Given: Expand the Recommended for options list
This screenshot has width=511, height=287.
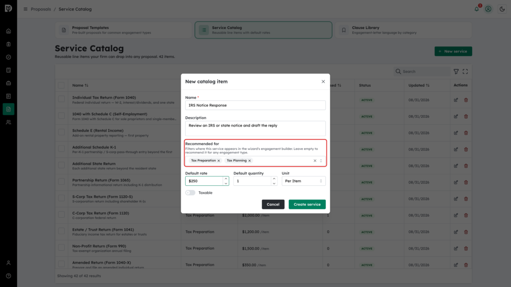Looking at the screenshot, I should (321, 161).
